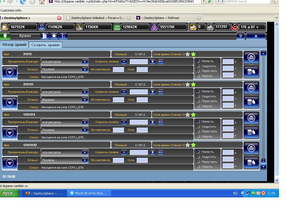Select Укрыть radio for army 1231313
286x215 pixels.
tap(198, 136)
